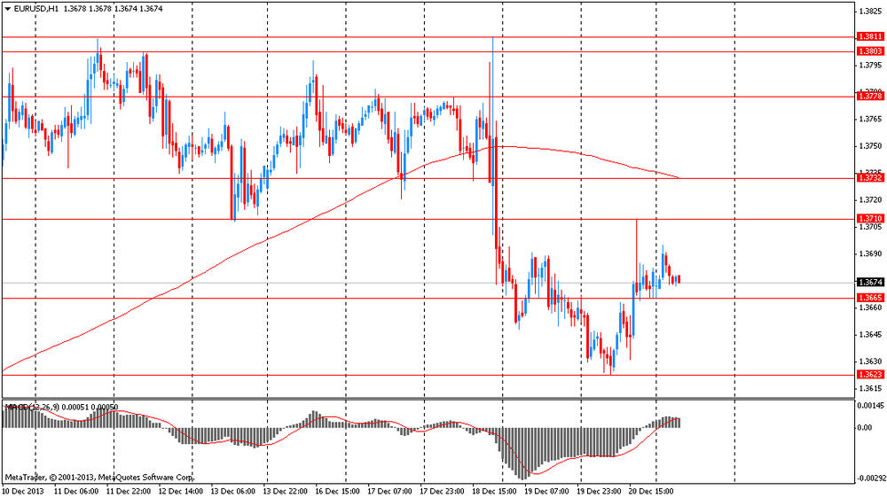Click the 1.3732 red price label
Viewport: 887px width, 498px height.
(871, 178)
